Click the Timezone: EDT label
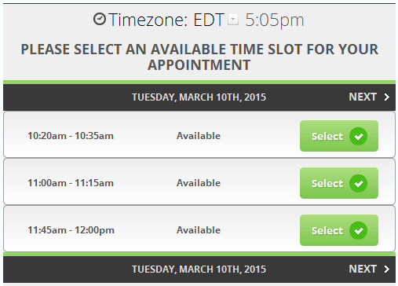398x286 pixels. pos(166,20)
